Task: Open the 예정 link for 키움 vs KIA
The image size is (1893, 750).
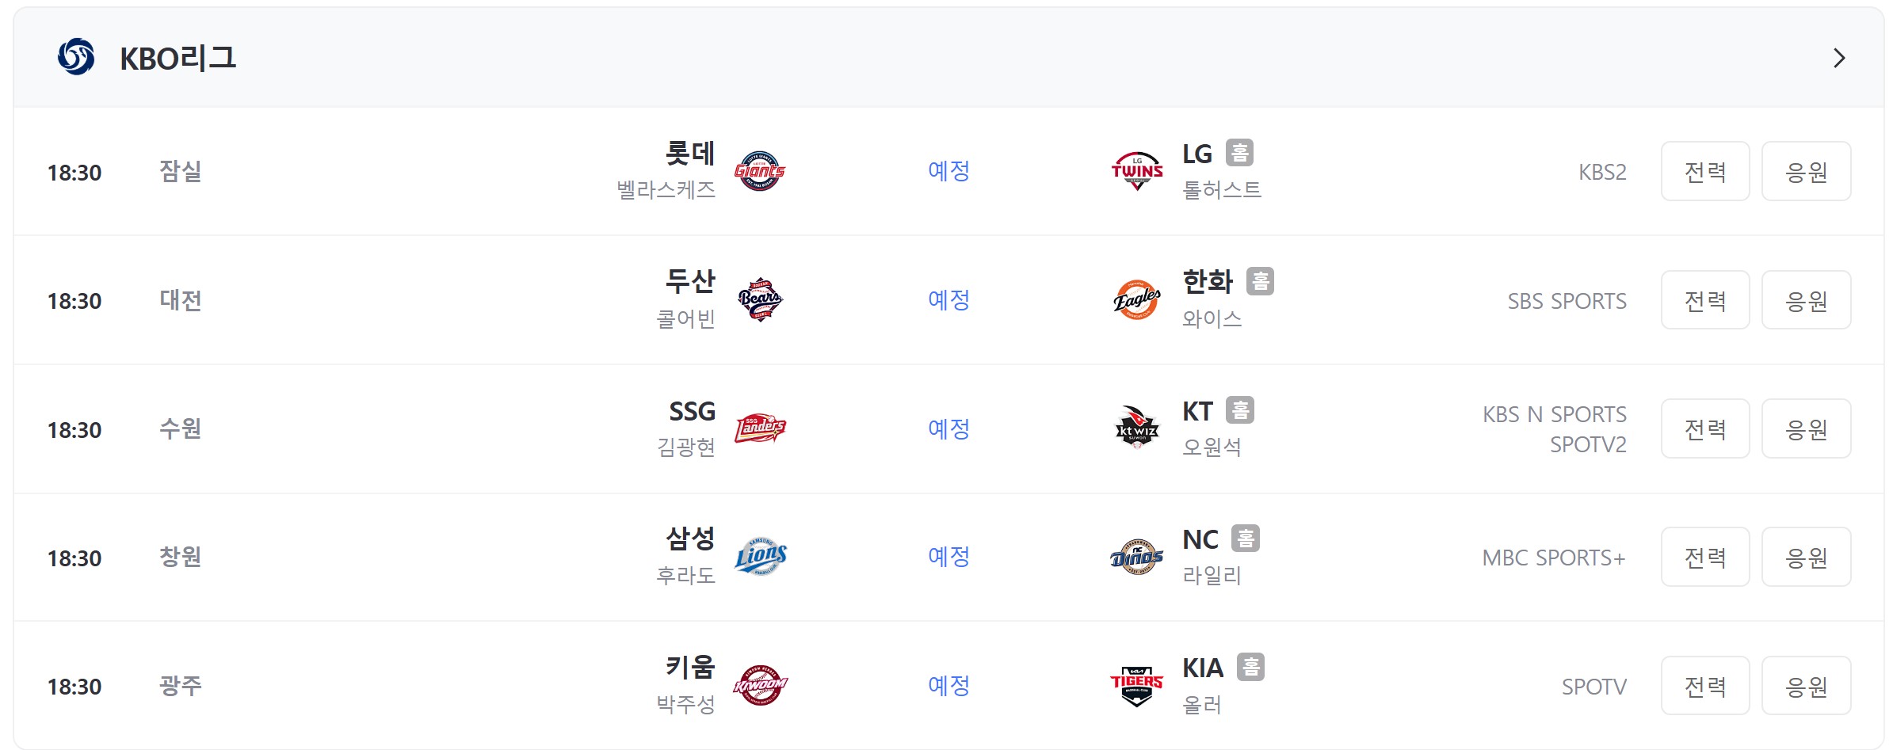Action: point(948,686)
